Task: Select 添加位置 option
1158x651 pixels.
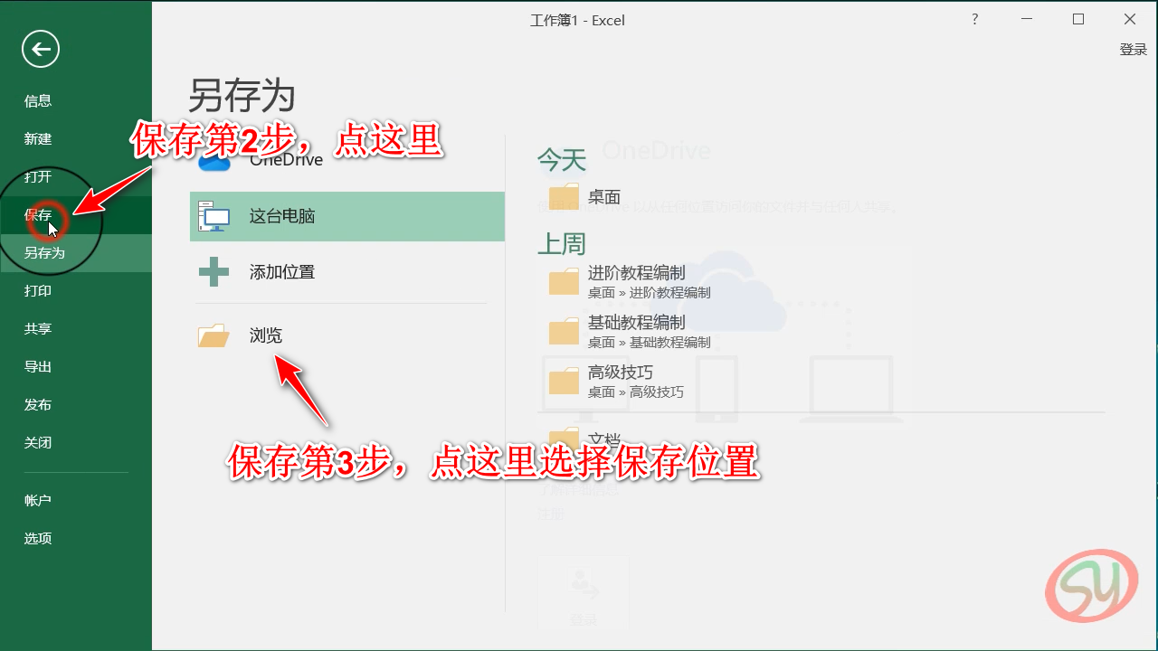Action: (347, 272)
